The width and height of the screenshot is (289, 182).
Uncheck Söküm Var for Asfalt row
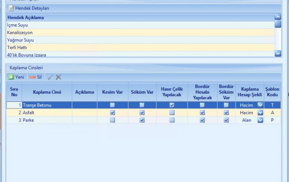142,113
